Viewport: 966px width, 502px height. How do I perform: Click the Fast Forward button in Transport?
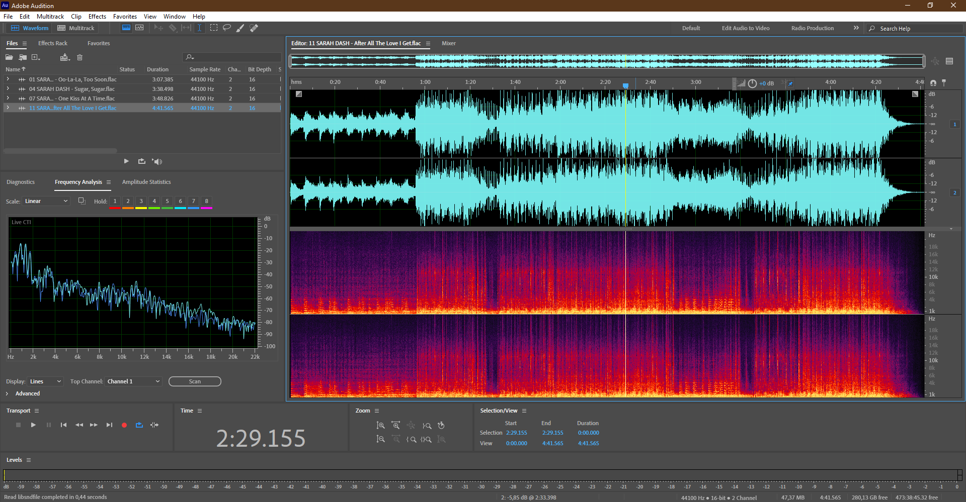pyautogui.click(x=94, y=425)
